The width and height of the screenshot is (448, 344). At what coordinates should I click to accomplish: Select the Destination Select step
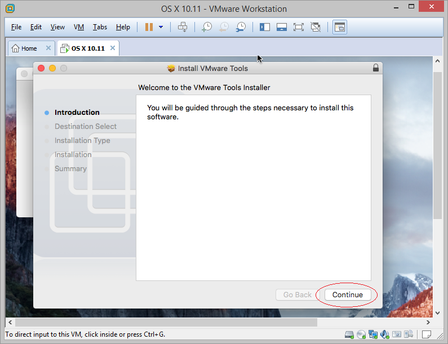tap(86, 127)
